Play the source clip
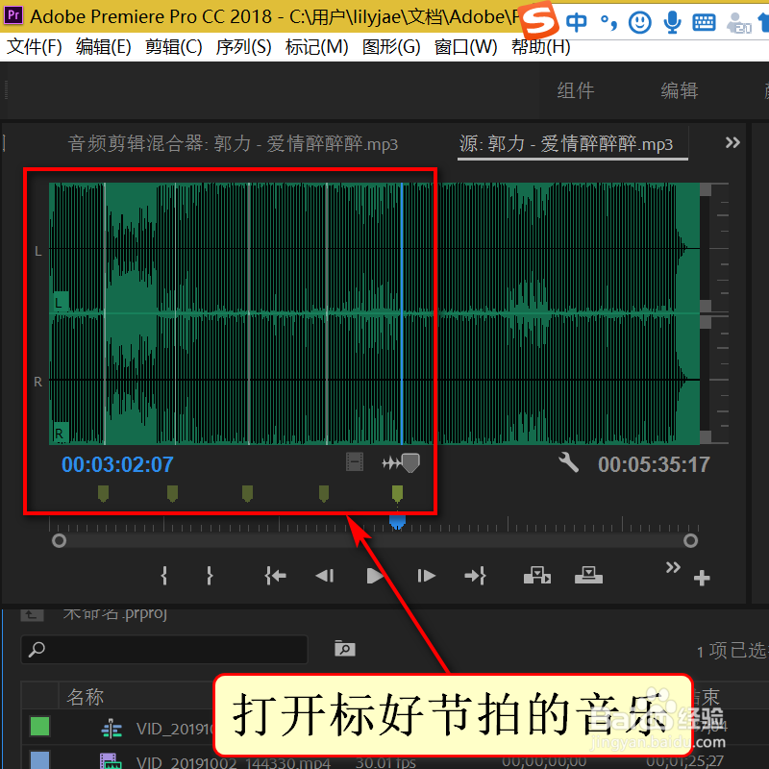The width and height of the screenshot is (769, 769). [374, 575]
